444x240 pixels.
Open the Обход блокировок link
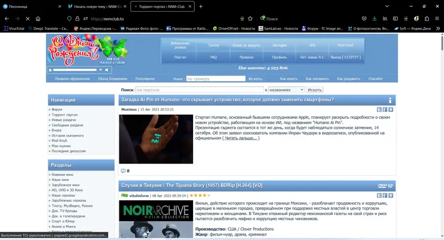[x=113, y=79]
